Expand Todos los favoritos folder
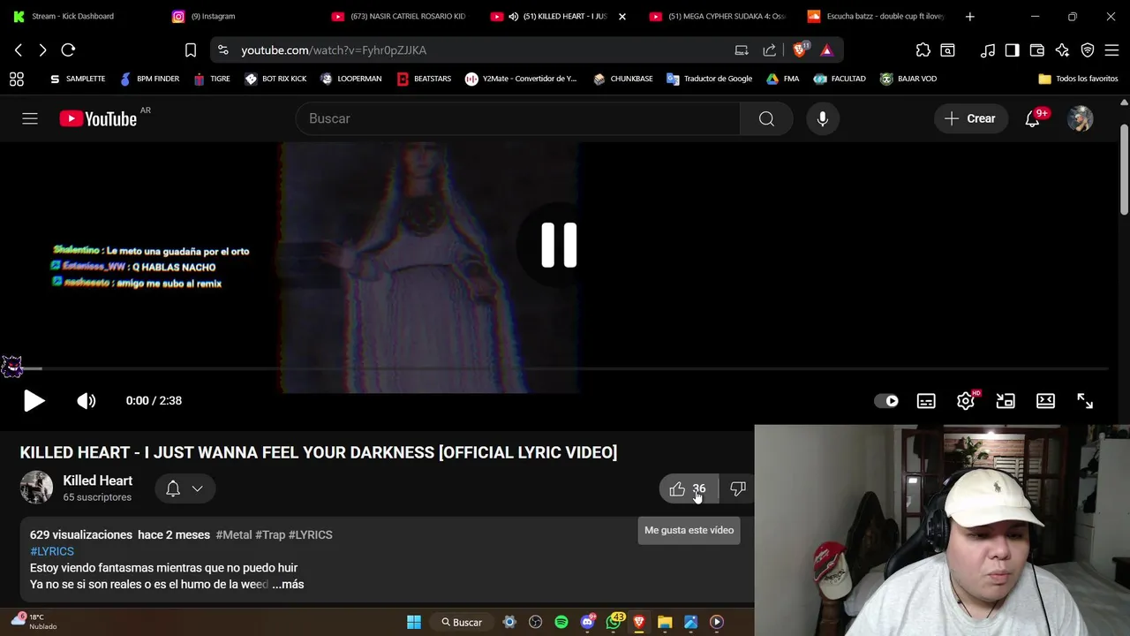 coord(1078,79)
